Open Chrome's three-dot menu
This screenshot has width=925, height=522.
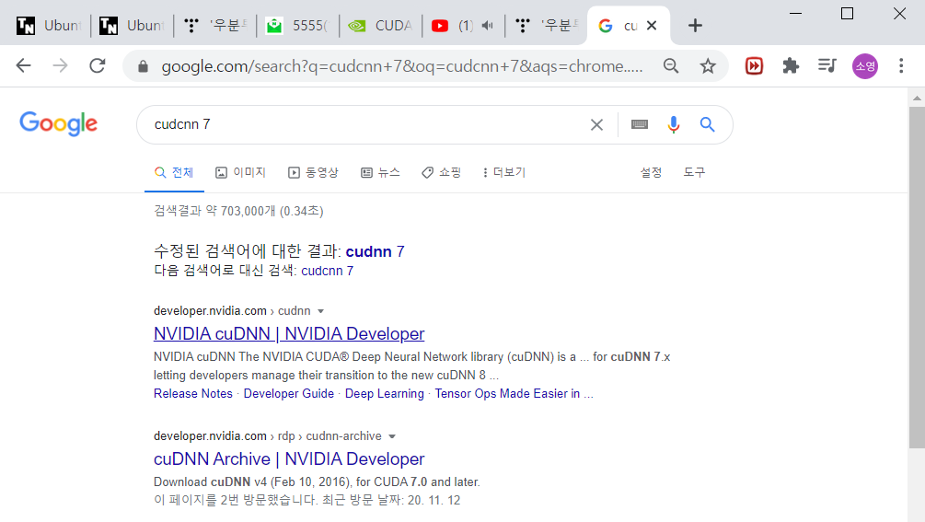(x=901, y=66)
